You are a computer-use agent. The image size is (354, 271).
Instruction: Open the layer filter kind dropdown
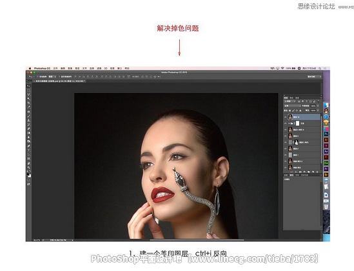coord(290,101)
